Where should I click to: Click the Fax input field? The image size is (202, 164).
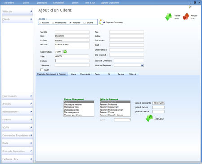coord(127,32)
